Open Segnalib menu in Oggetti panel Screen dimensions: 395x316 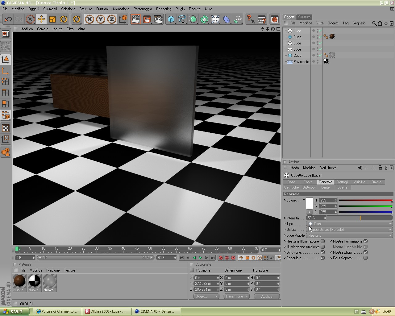coord(359,23)
